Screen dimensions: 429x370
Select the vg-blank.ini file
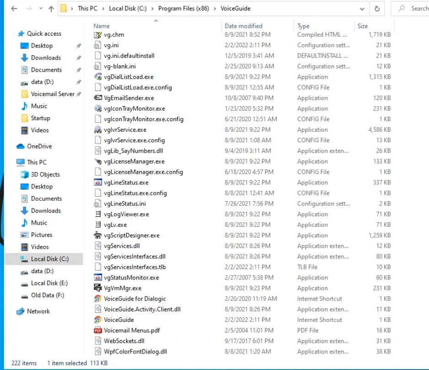120,66
